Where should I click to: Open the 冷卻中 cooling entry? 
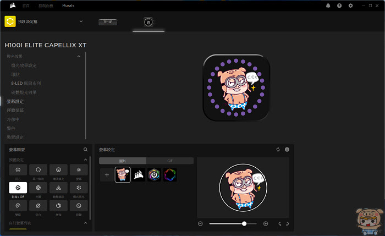pos(13,119)
